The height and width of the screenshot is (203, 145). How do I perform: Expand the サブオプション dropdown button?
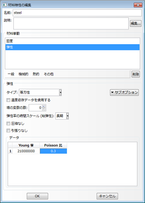(x=124, y=92)
